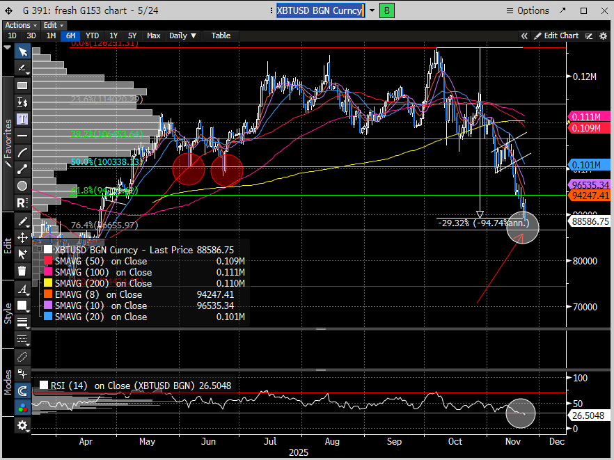The height and width of the screenshot is (460, 614).
Task: Select the regression tool
Action: 22,203
